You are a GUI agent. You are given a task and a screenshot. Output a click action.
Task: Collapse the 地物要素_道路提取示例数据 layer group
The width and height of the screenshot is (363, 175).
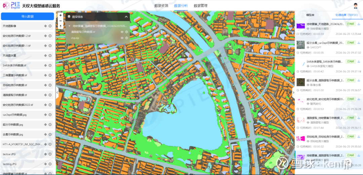click(x=69, y=26)
